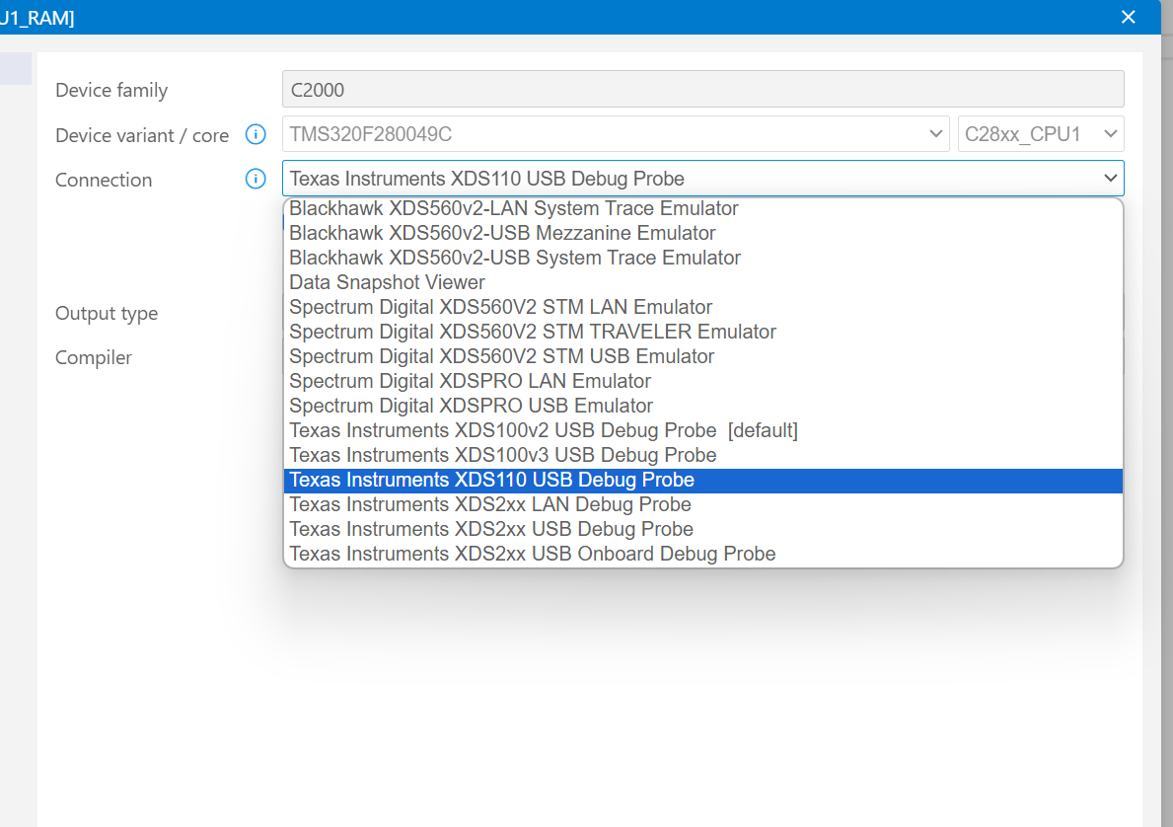Select highlighted XDS110 USB Debug Probe option
This screenshot has height=827, width=1173.
coord(702,480)
